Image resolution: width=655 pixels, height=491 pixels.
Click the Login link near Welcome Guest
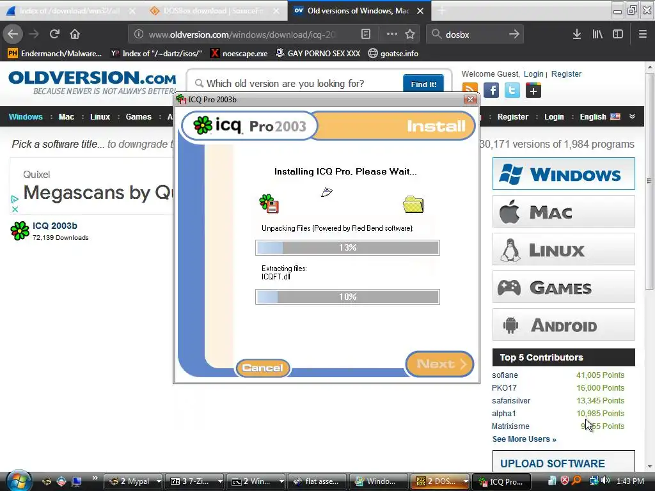(x=533, y=74)
